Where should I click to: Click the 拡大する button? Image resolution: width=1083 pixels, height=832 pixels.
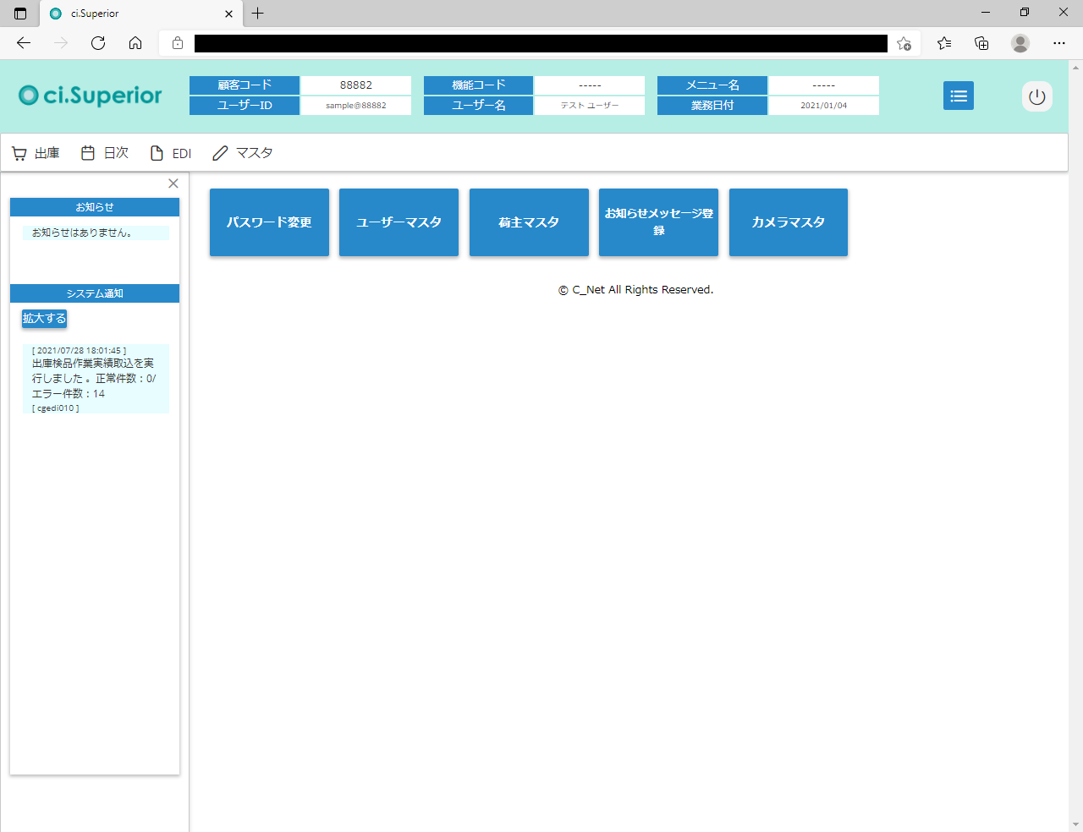(44, 319)
